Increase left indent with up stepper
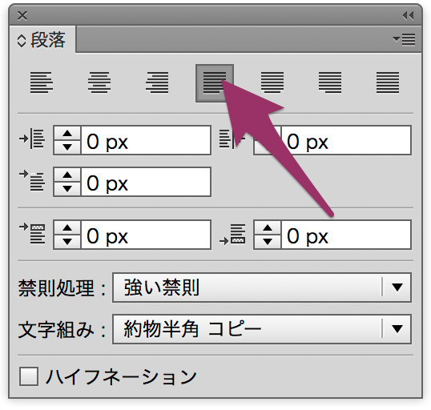431x410 pixels. [x=67, y=134]
